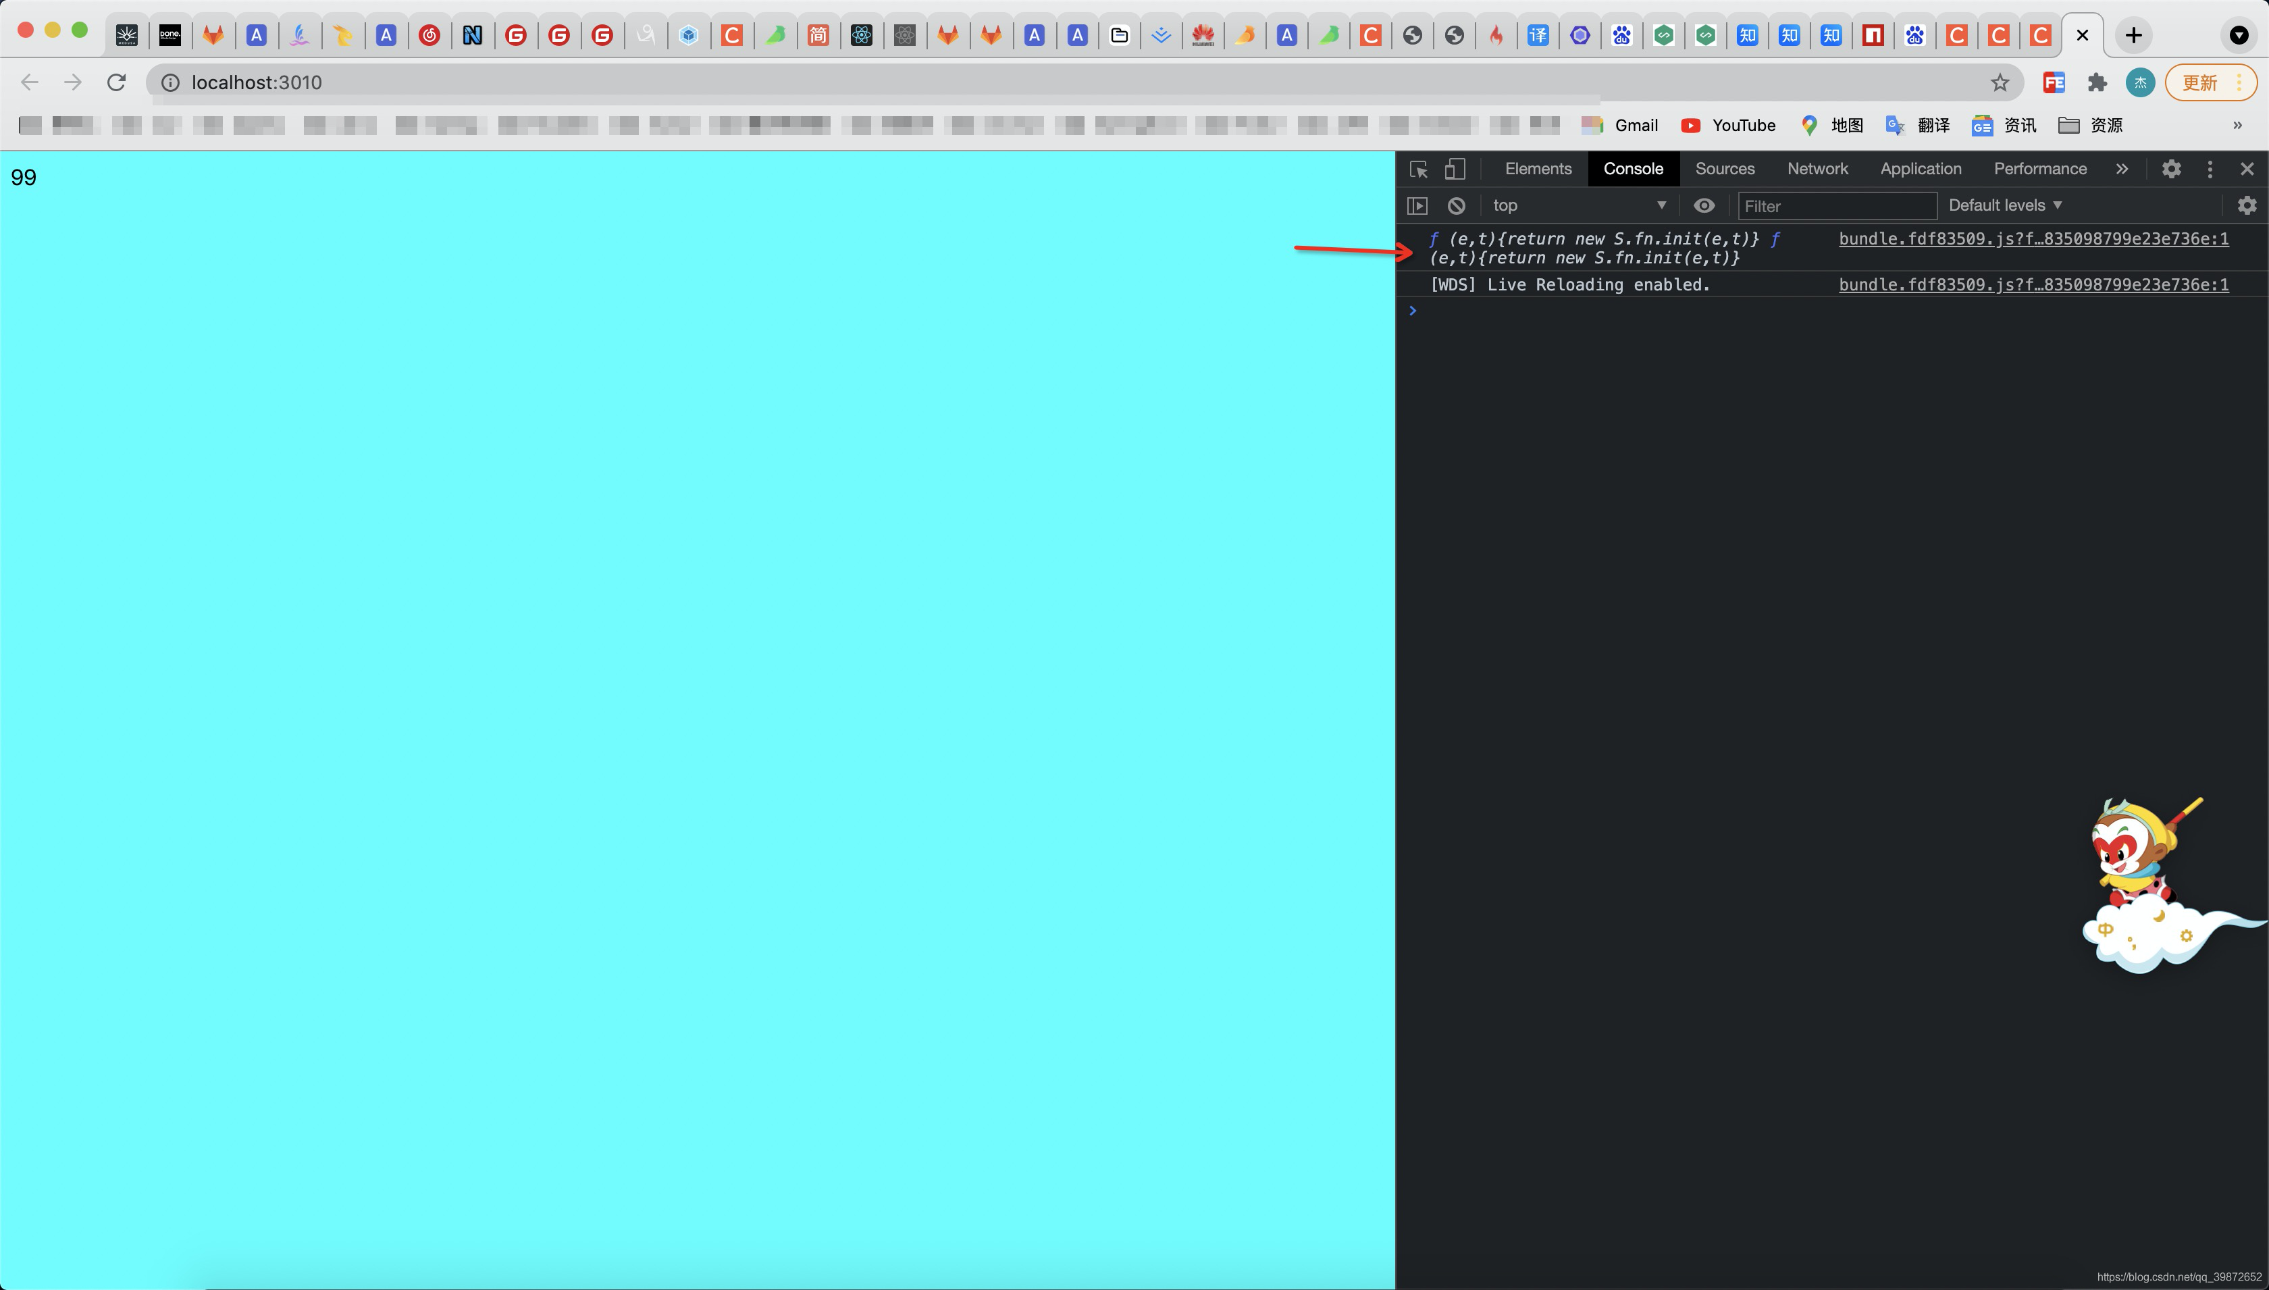
Task: View site information icon
Action: [170, 82]
